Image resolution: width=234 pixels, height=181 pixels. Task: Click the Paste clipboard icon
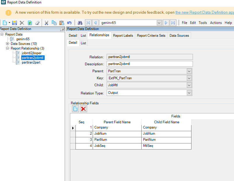click(x=61, y=23)
